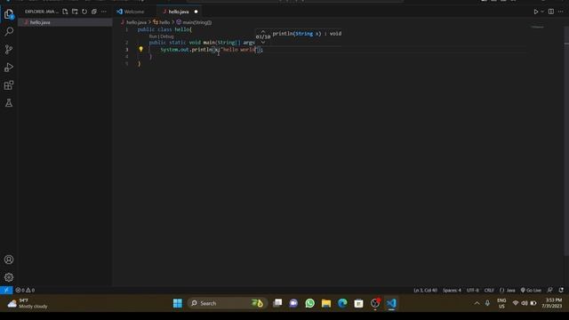
Task: Open the Explorer view in activity bar
Action: 9,14
